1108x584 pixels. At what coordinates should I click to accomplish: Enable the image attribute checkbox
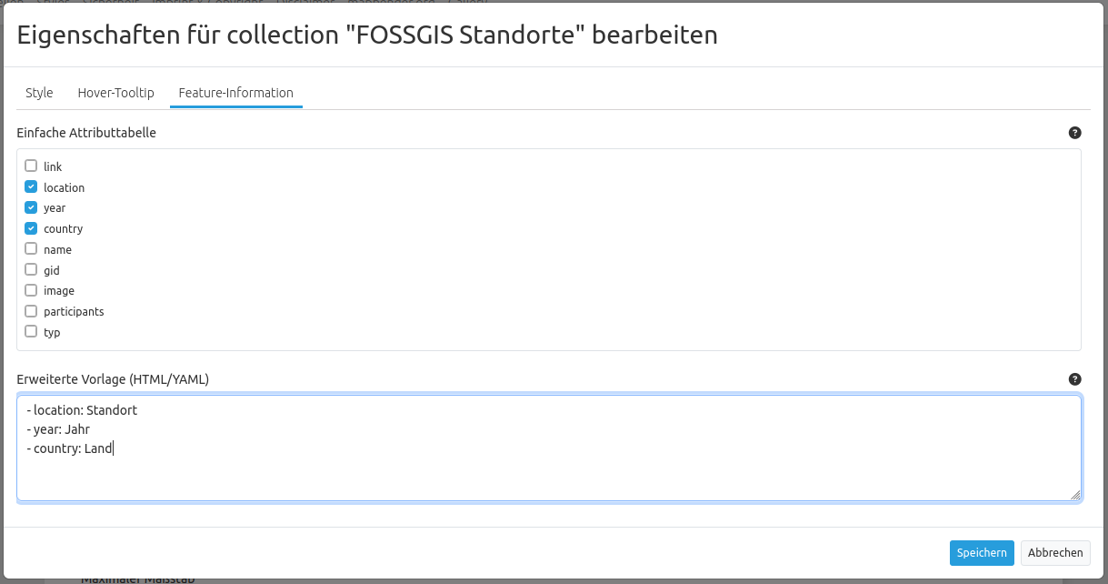(x=31, y=290)
